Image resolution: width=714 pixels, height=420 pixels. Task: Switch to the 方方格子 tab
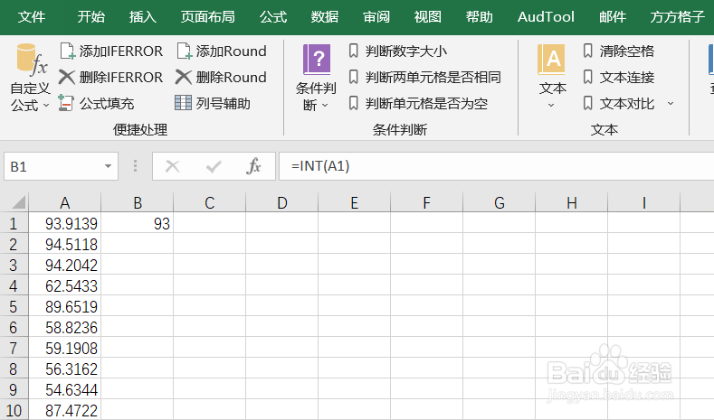pyautogui.click(x=677, y=17)
